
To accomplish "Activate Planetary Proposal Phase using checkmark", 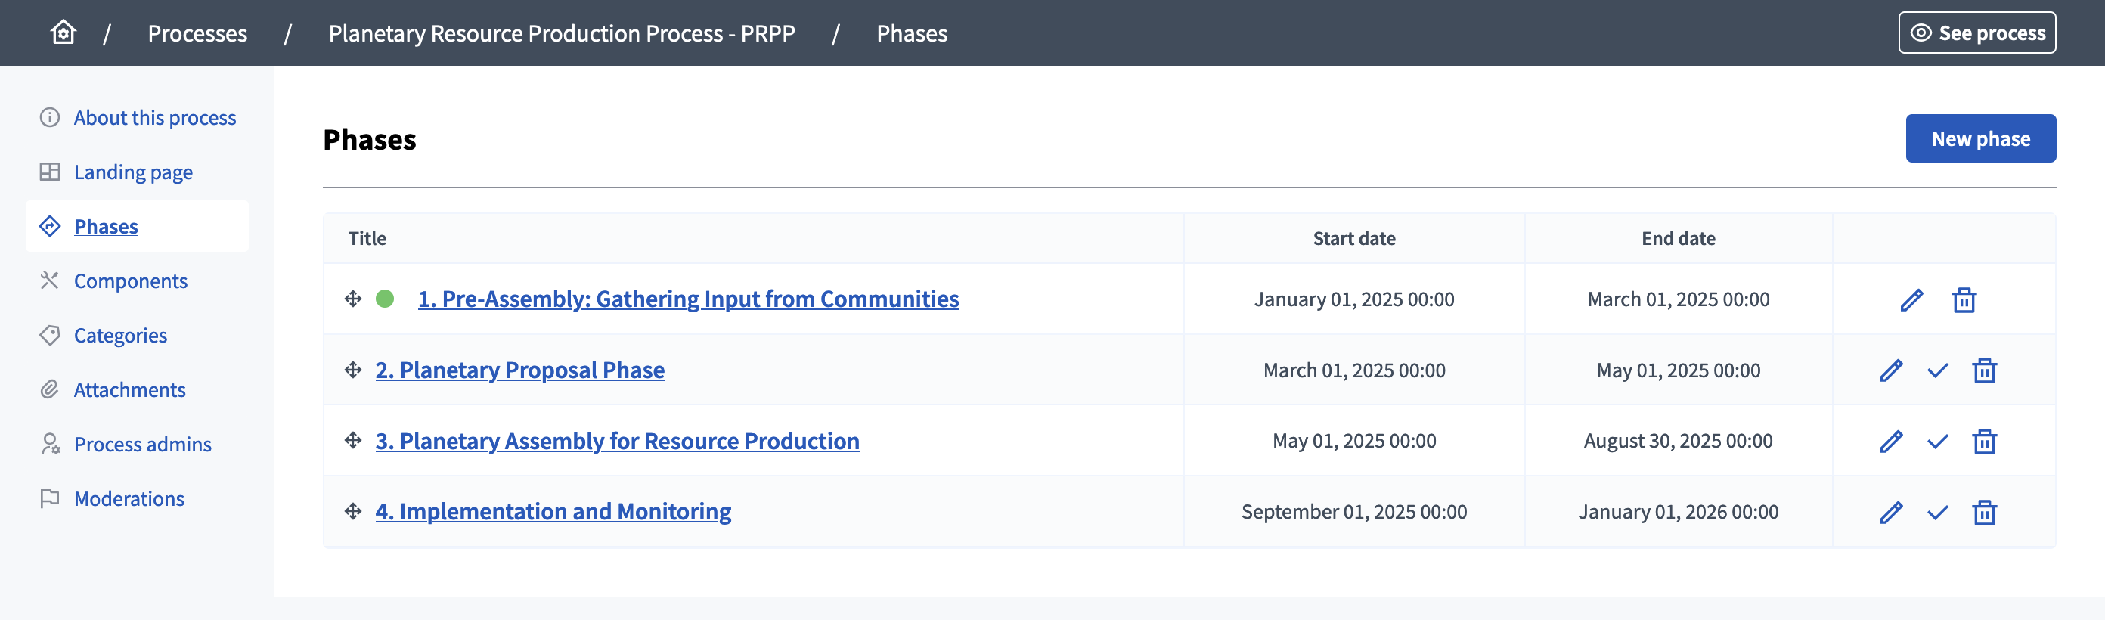I will click(x=1937, y=370).
